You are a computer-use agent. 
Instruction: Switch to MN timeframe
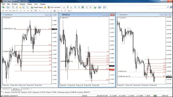pos(31,11)
